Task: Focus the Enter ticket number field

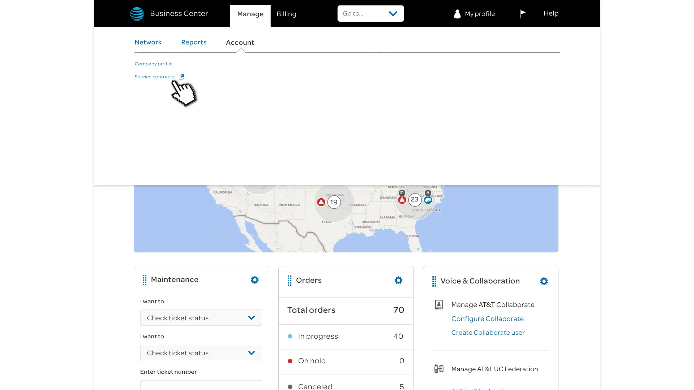Action: click(201, 385)
